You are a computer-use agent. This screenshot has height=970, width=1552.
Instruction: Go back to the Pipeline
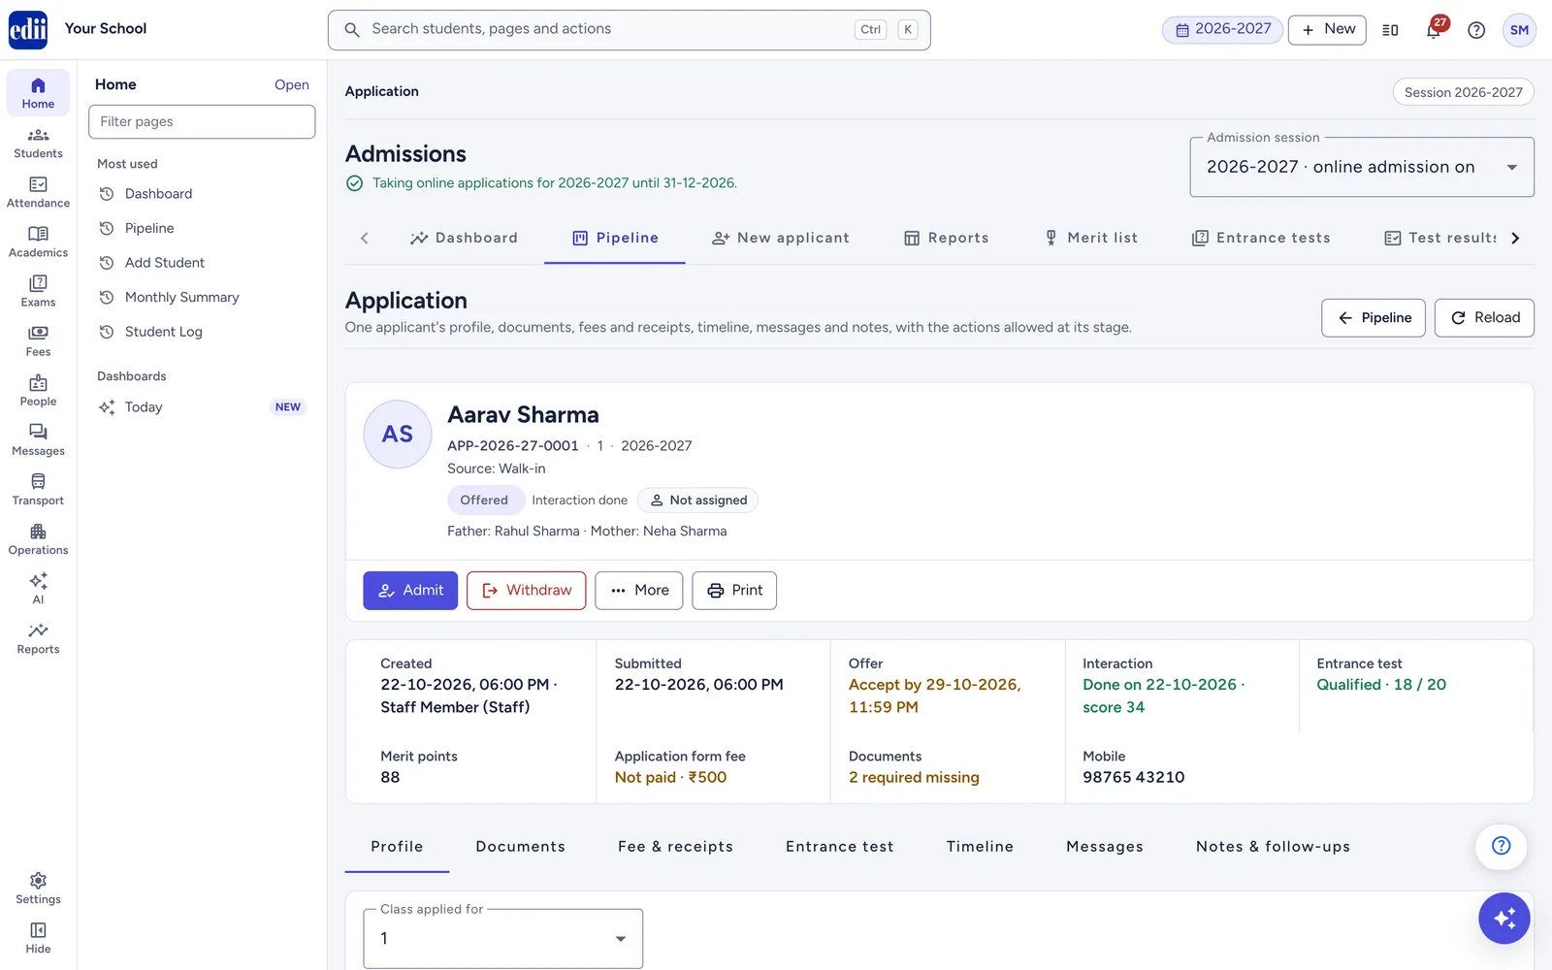[x=1374, y=318]
